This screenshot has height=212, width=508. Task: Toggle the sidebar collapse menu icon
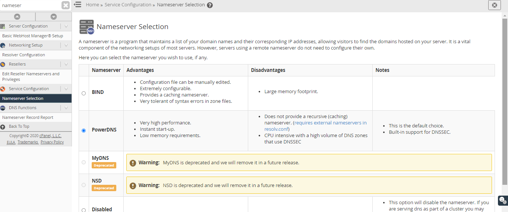[78, 4]
